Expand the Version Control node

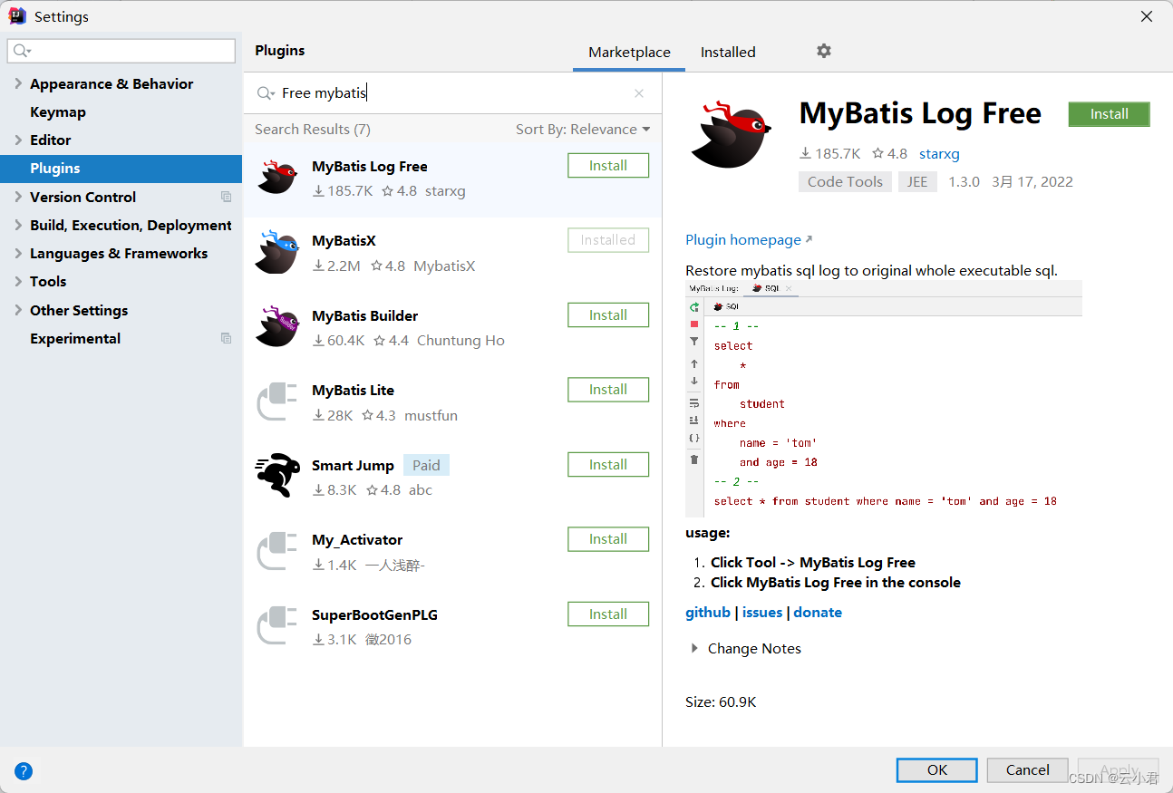point(18,197)
